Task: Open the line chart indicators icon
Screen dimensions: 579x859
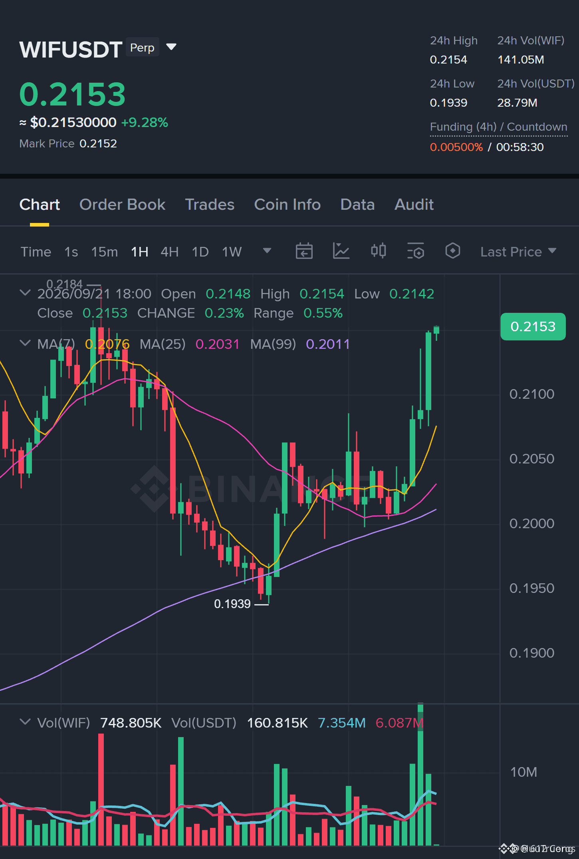Action: tap(341, 251)
